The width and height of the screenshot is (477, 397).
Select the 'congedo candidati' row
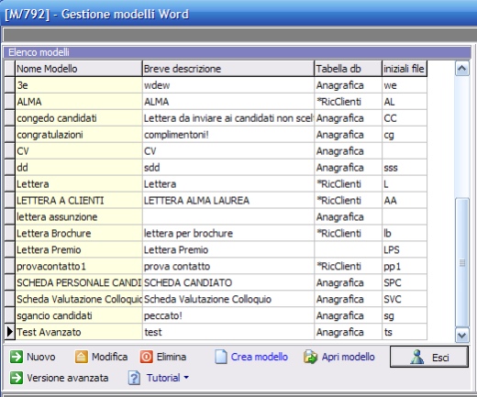coord(79,118)
